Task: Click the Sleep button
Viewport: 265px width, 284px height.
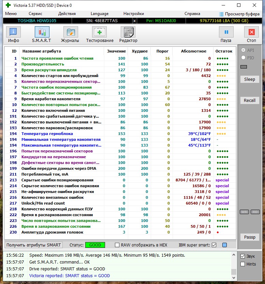Action: click(x=250, y=79)
